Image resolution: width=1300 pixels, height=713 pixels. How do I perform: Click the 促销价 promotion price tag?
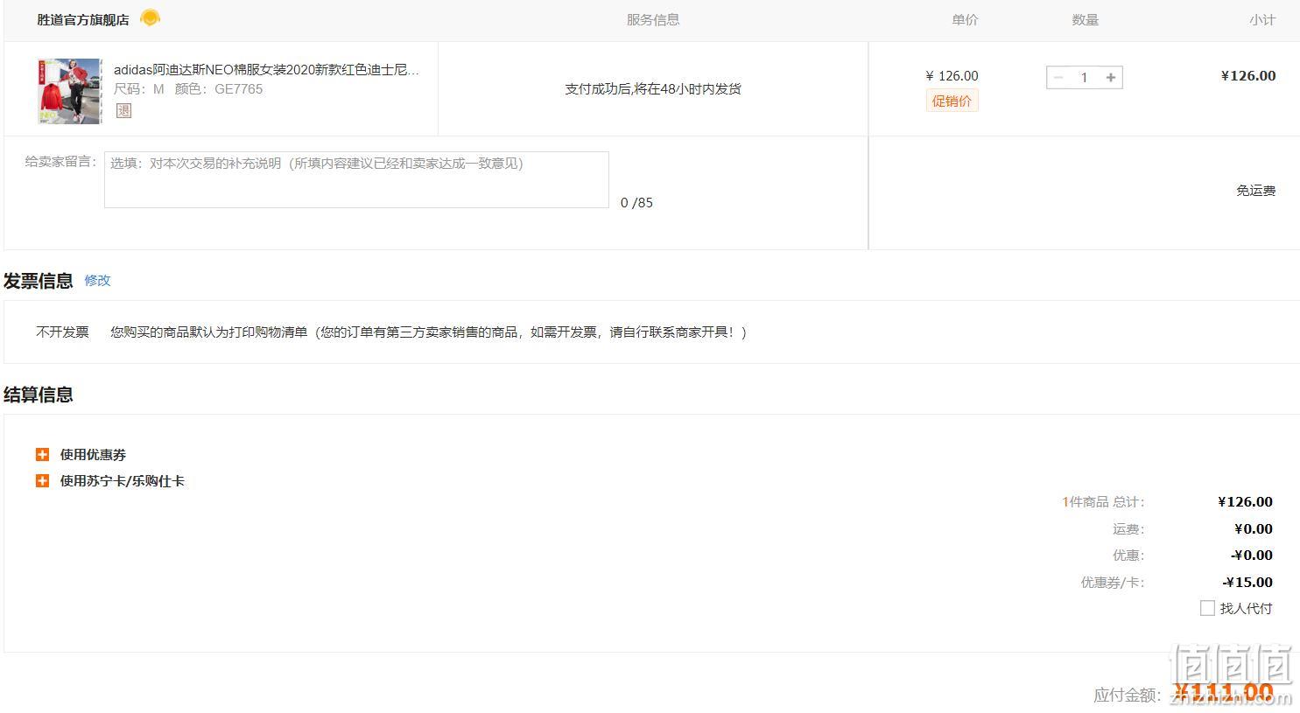tap(952, 101)
